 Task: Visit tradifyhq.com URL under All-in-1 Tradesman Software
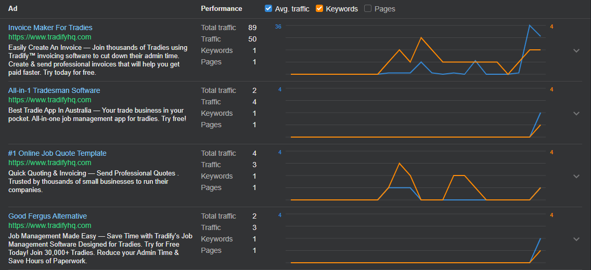50,100
